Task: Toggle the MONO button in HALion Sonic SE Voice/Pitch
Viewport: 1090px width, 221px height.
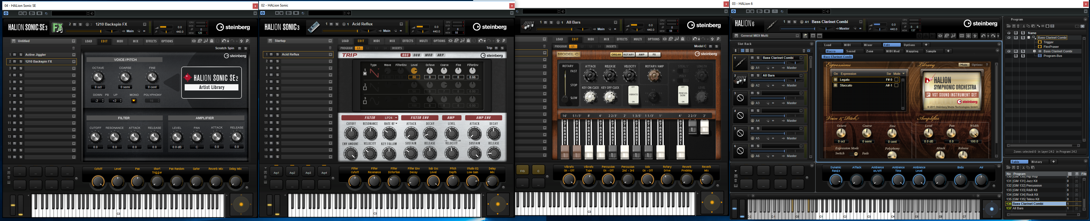Action: pyautogui.click(x=134, y=101)
